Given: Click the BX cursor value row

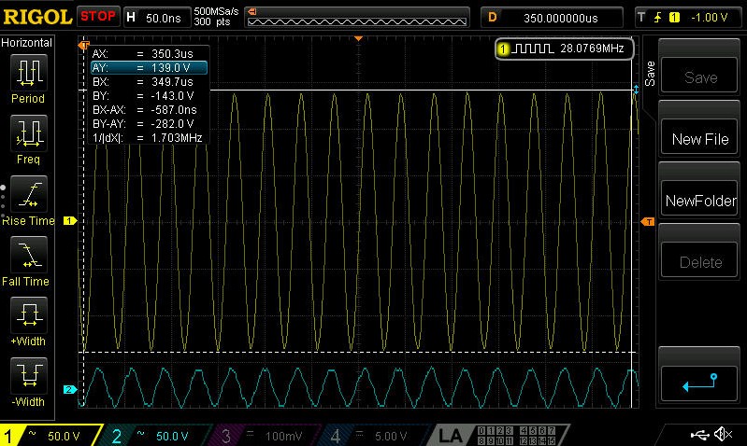Looking at the screenshot, I should pos(149,82).
